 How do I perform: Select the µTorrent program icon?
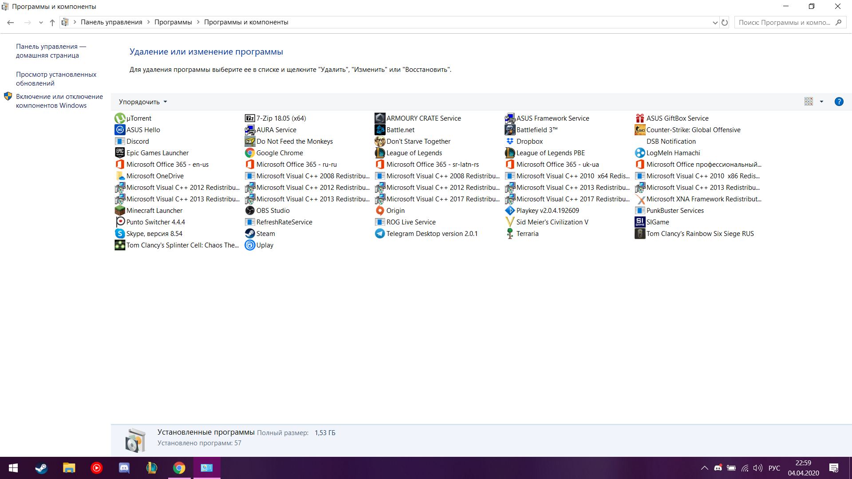pos(120,118)
